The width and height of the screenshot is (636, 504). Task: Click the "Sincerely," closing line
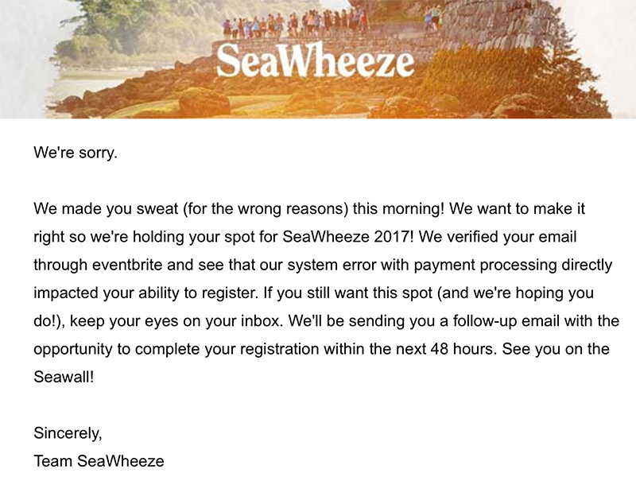[x=68, y=434]
